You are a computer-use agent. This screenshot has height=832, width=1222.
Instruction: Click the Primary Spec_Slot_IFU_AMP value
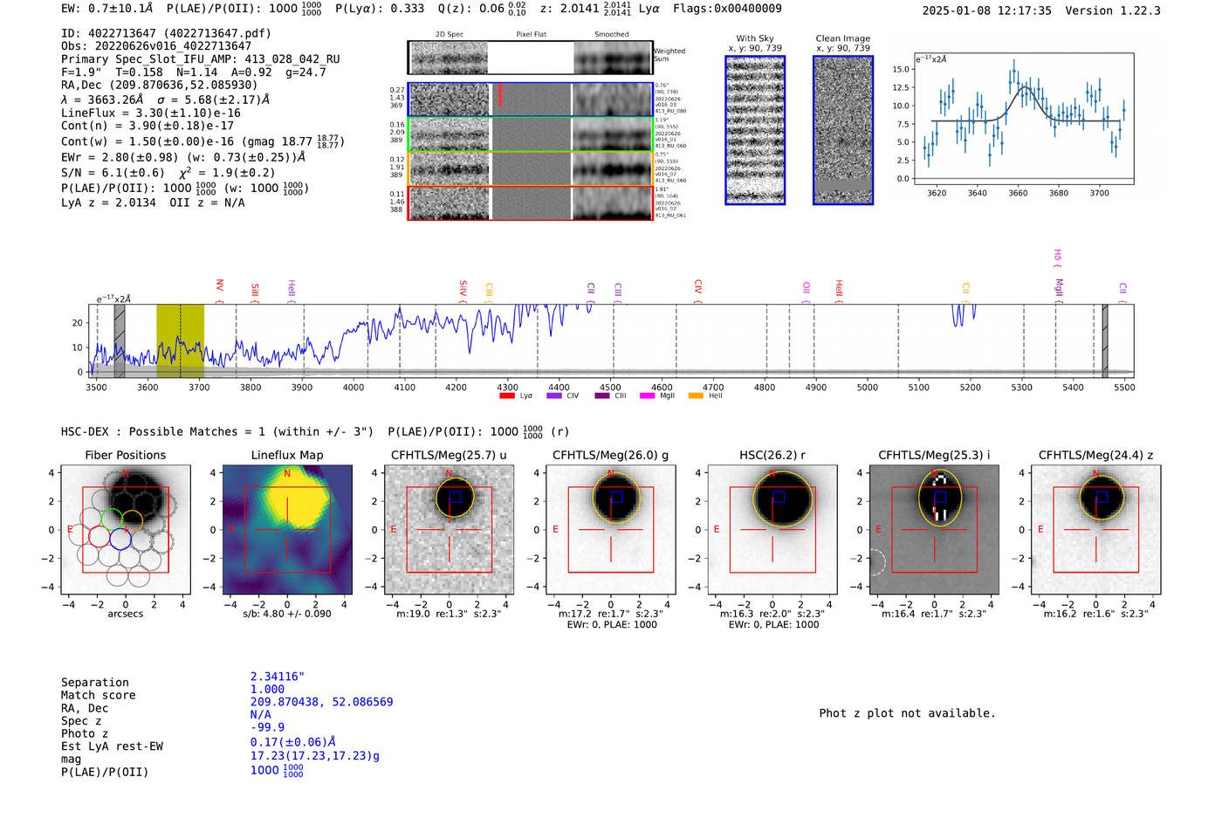292,59
